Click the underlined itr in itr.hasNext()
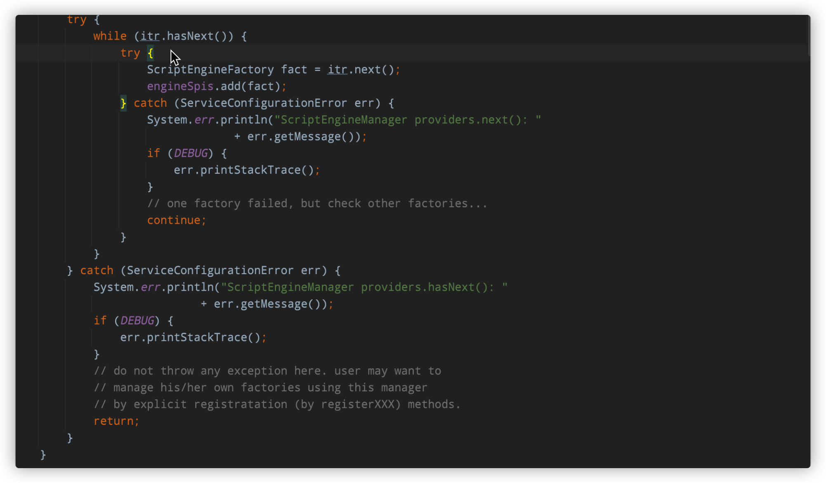The width and height of the screenshot is (826, 483). (x=150, y=36)
